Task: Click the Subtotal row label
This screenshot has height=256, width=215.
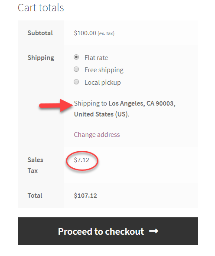Action: pos(40,33)
